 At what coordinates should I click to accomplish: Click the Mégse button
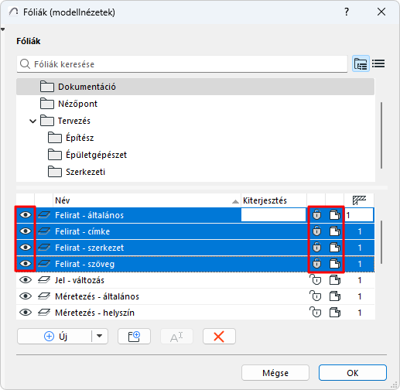(275, 373)
